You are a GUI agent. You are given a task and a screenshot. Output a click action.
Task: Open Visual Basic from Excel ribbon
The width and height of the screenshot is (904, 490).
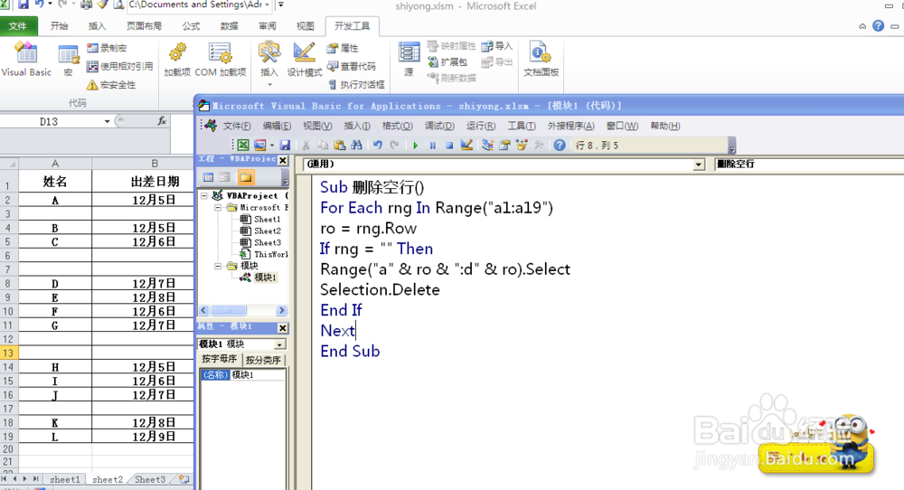pyautogui.click(x=26, y=60)
